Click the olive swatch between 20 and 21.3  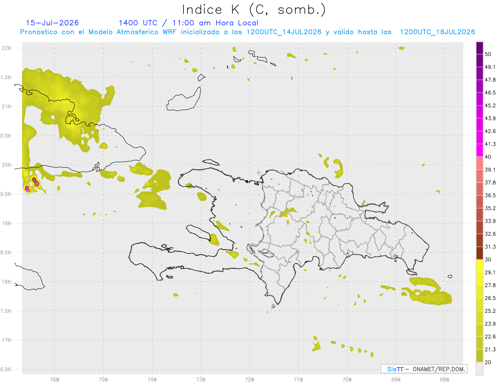(x=480, y=356)
